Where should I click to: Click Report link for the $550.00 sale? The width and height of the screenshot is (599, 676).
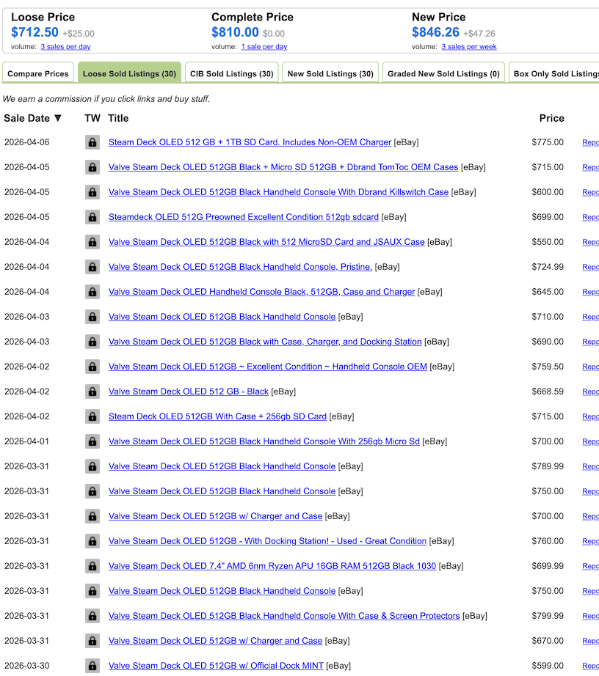(x=590, y=242)
